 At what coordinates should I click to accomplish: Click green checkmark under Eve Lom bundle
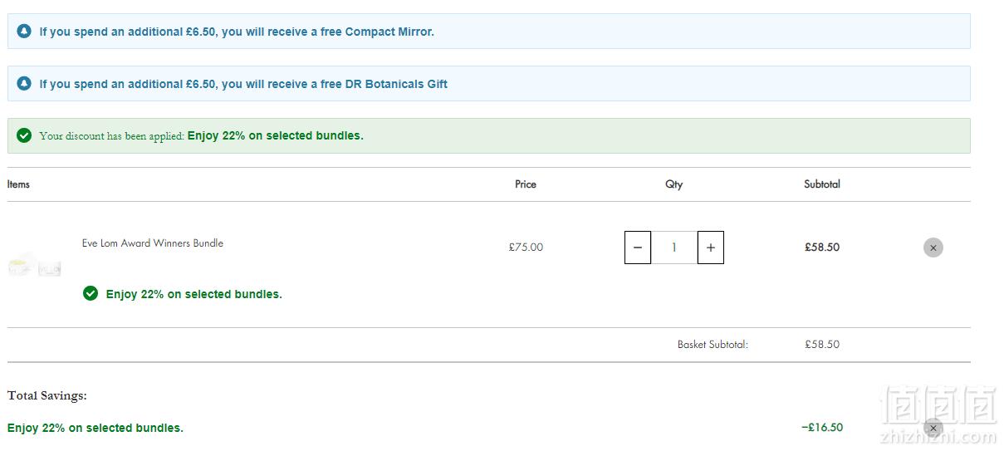[x=91, y=293]
